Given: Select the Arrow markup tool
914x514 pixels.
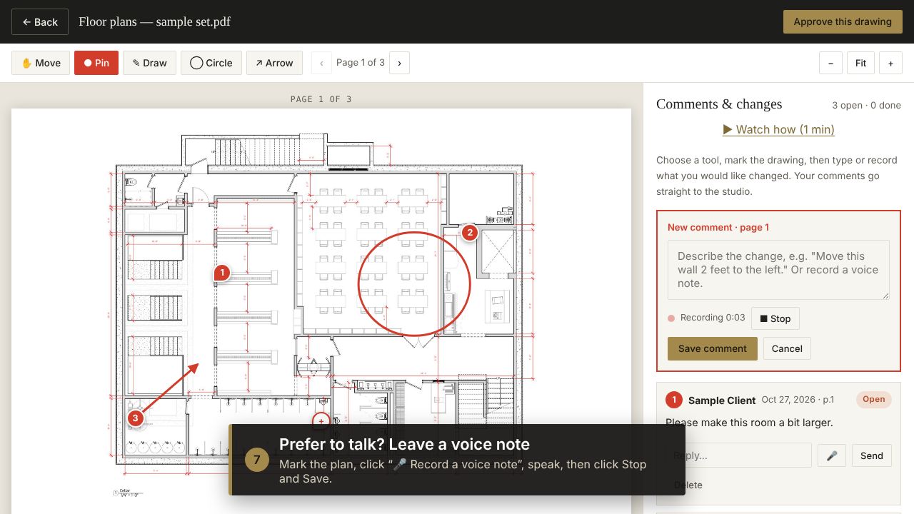Looking at the screenshot, I should [274, 63].
